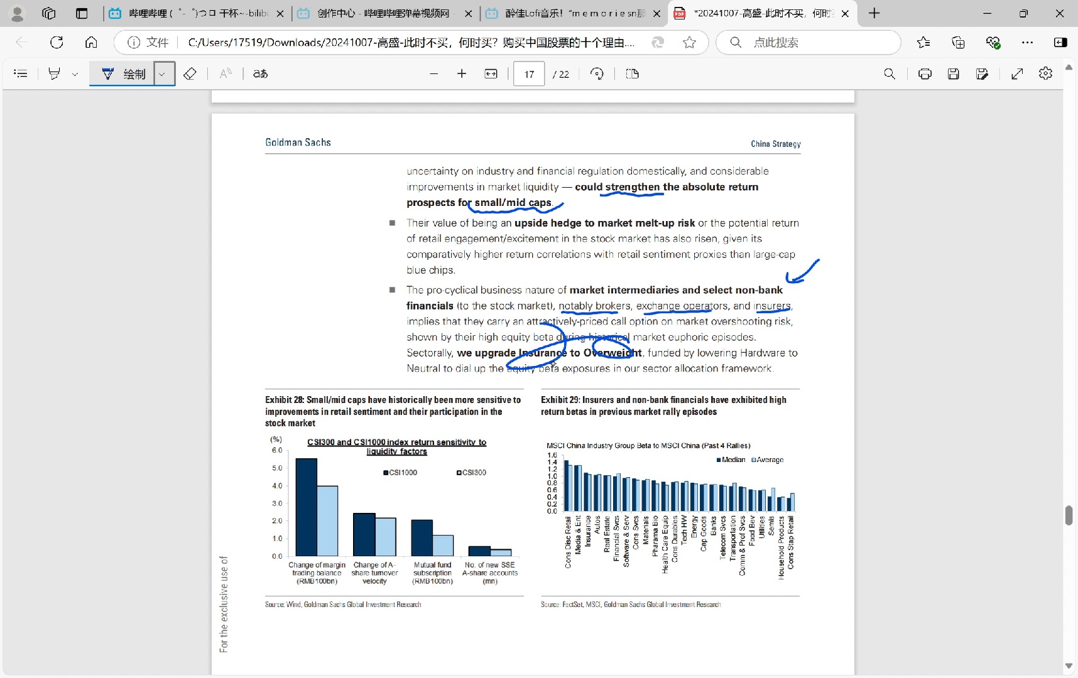Close the 创作中心 tab
Image resolution: width=1078 pixels, height=678 pixels.
[x=469, y=13]
